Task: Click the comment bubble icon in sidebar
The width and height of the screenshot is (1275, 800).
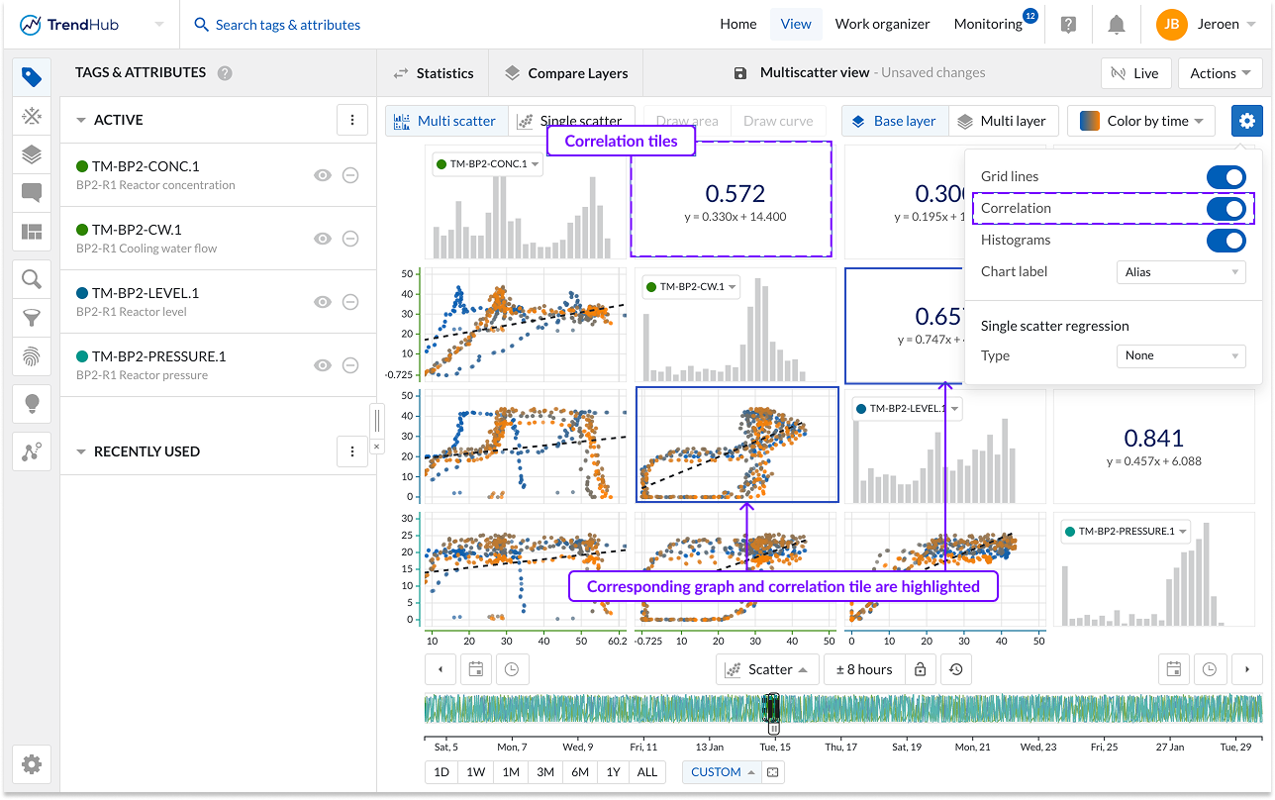Action: [32, 193]
